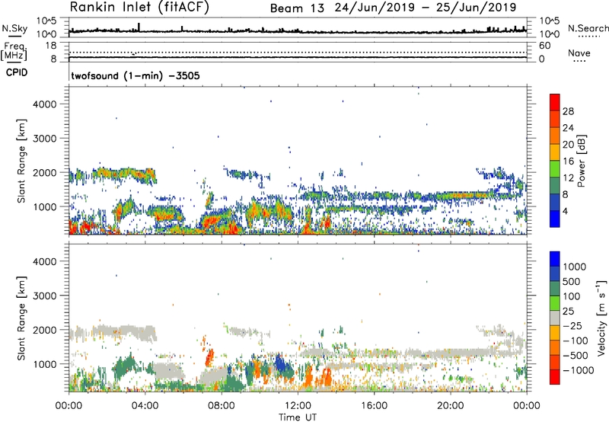Click the '18' tick on frequency axis
Viewport: 609px width, 422px height.
pyautogui.click(x=50, y=46)
